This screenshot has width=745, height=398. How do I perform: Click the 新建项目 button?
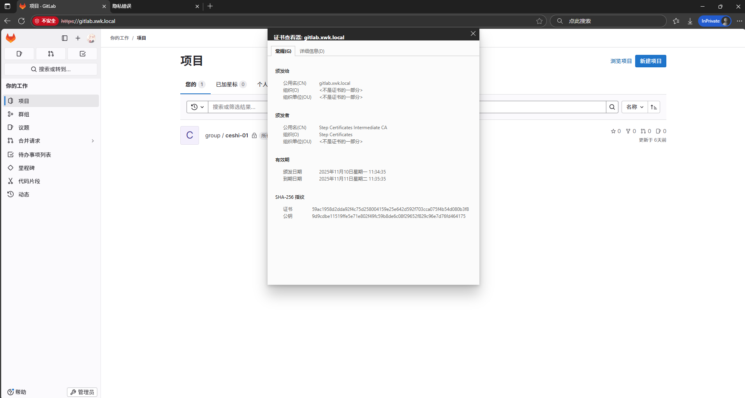pyautogui.click(x=650, y=61)
